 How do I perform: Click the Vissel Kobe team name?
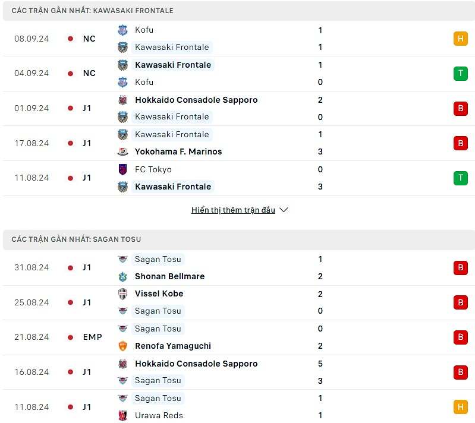pyautogui.click(x=159, y=293)
